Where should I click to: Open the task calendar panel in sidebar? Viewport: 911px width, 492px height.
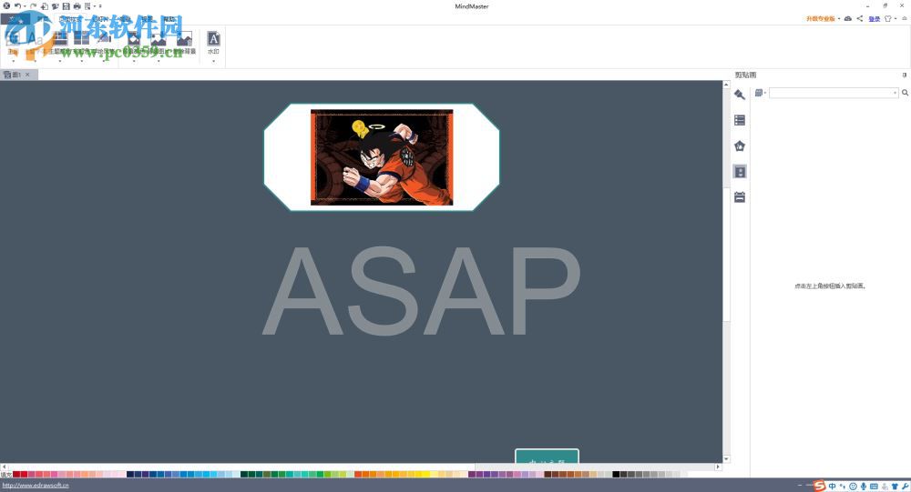click(x=740, y=197)
